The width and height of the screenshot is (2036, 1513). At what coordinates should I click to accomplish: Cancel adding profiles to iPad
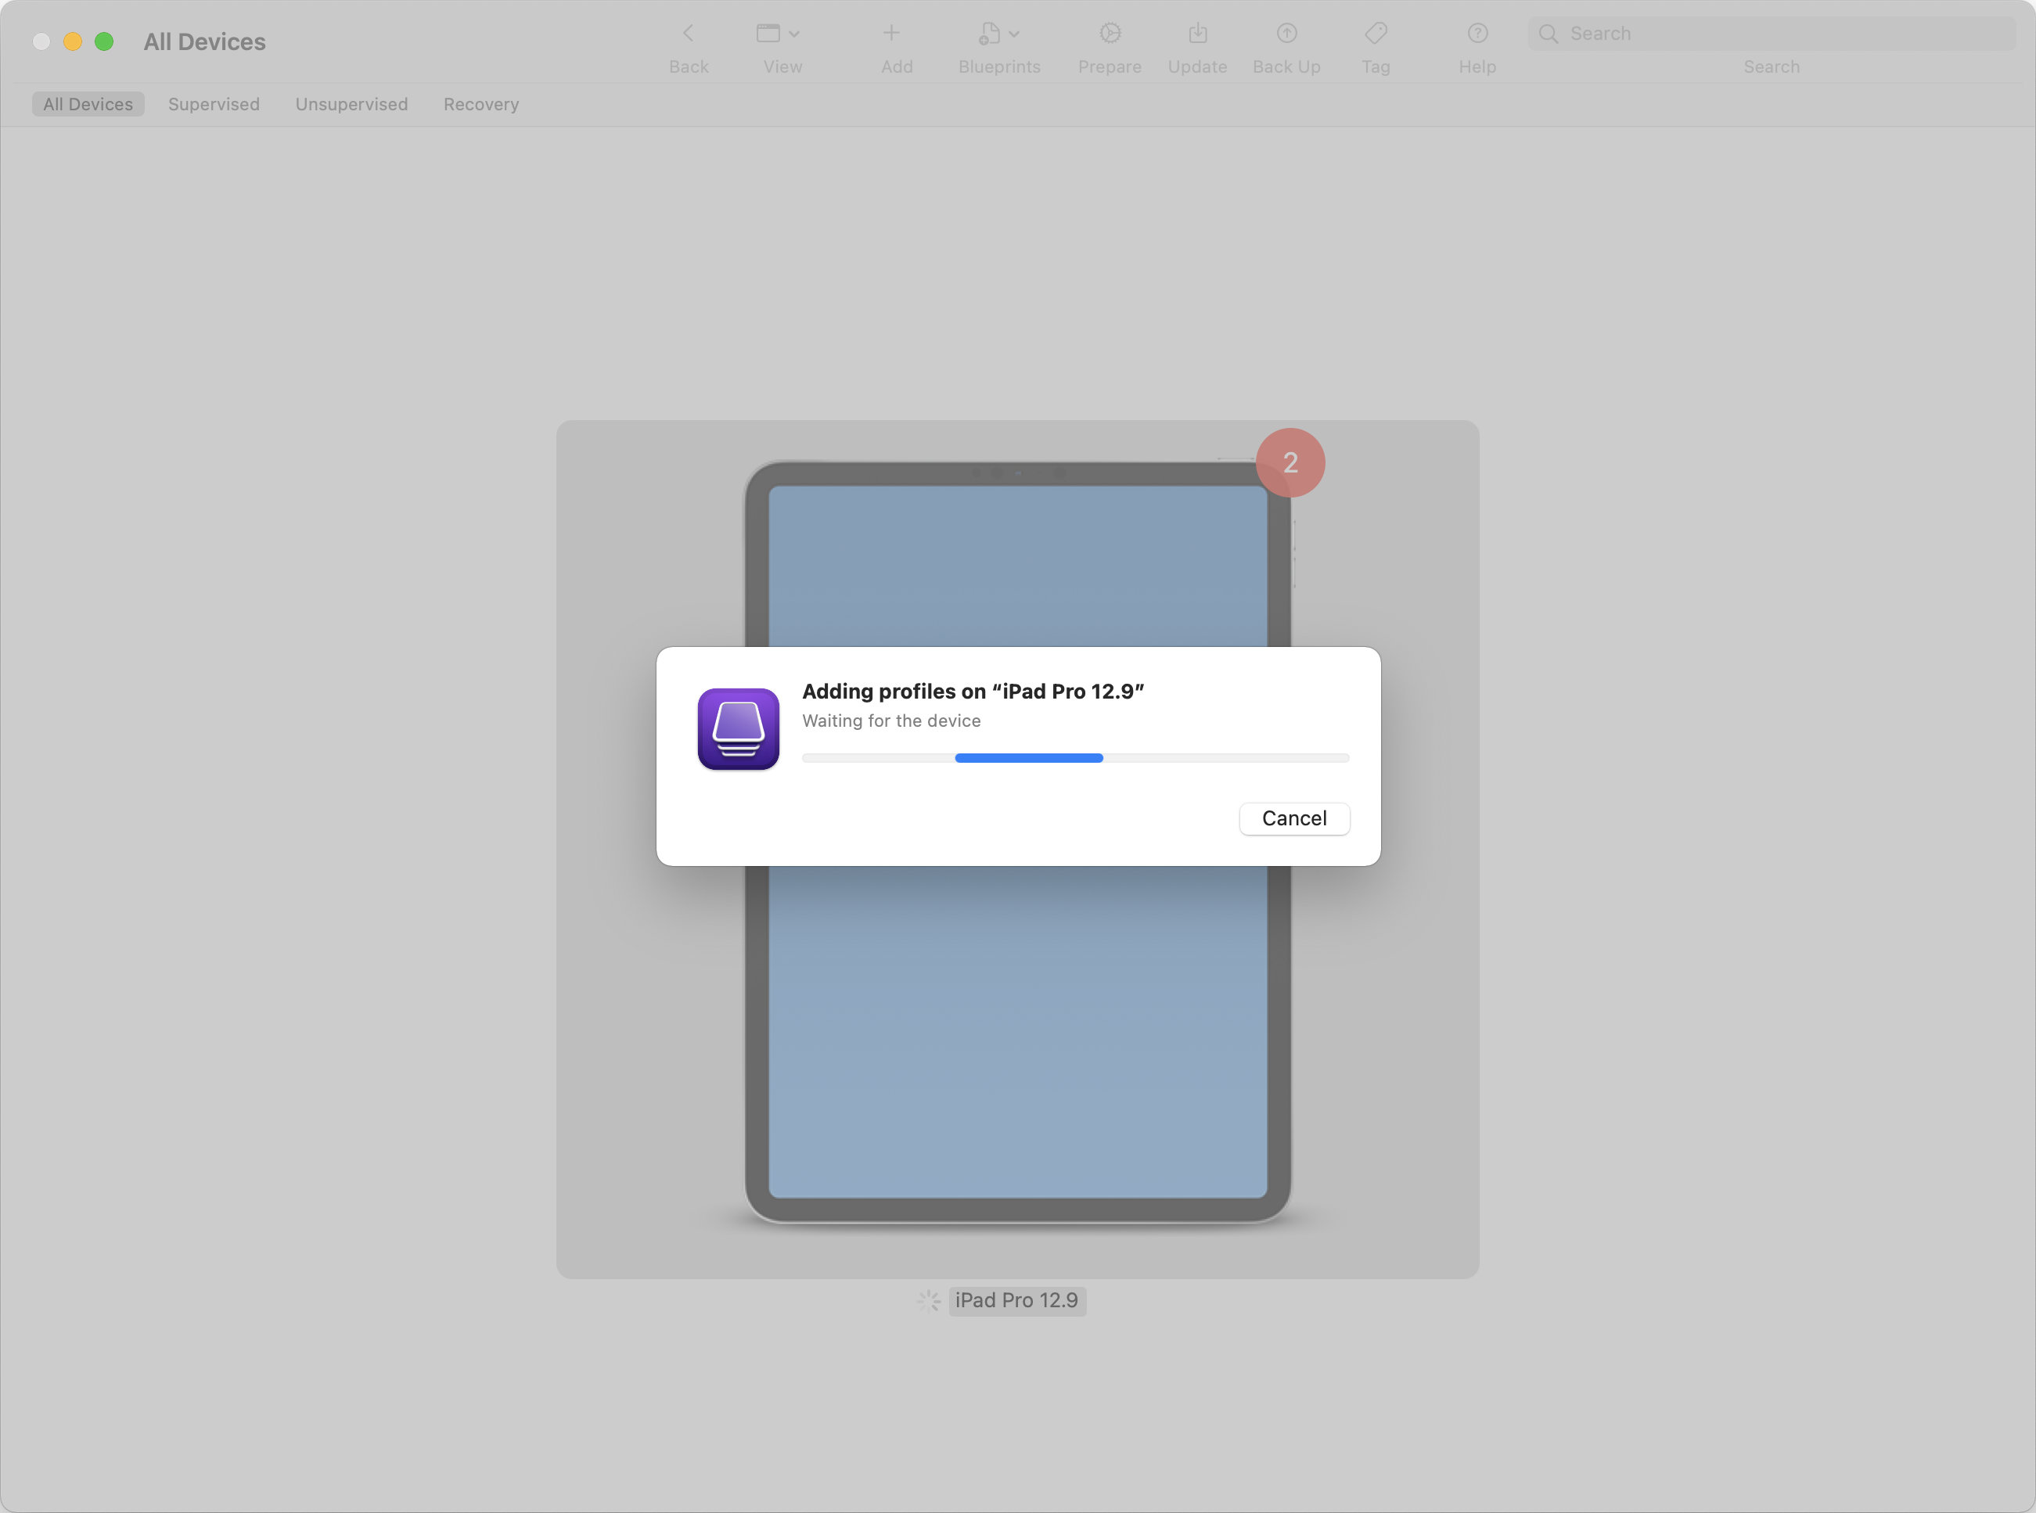click(x=1294, y=819)
